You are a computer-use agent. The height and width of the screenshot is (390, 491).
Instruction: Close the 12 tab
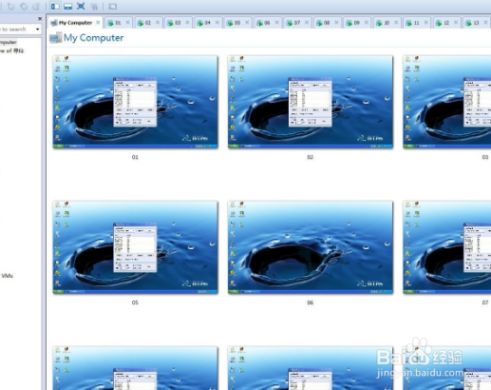point(456,22)
